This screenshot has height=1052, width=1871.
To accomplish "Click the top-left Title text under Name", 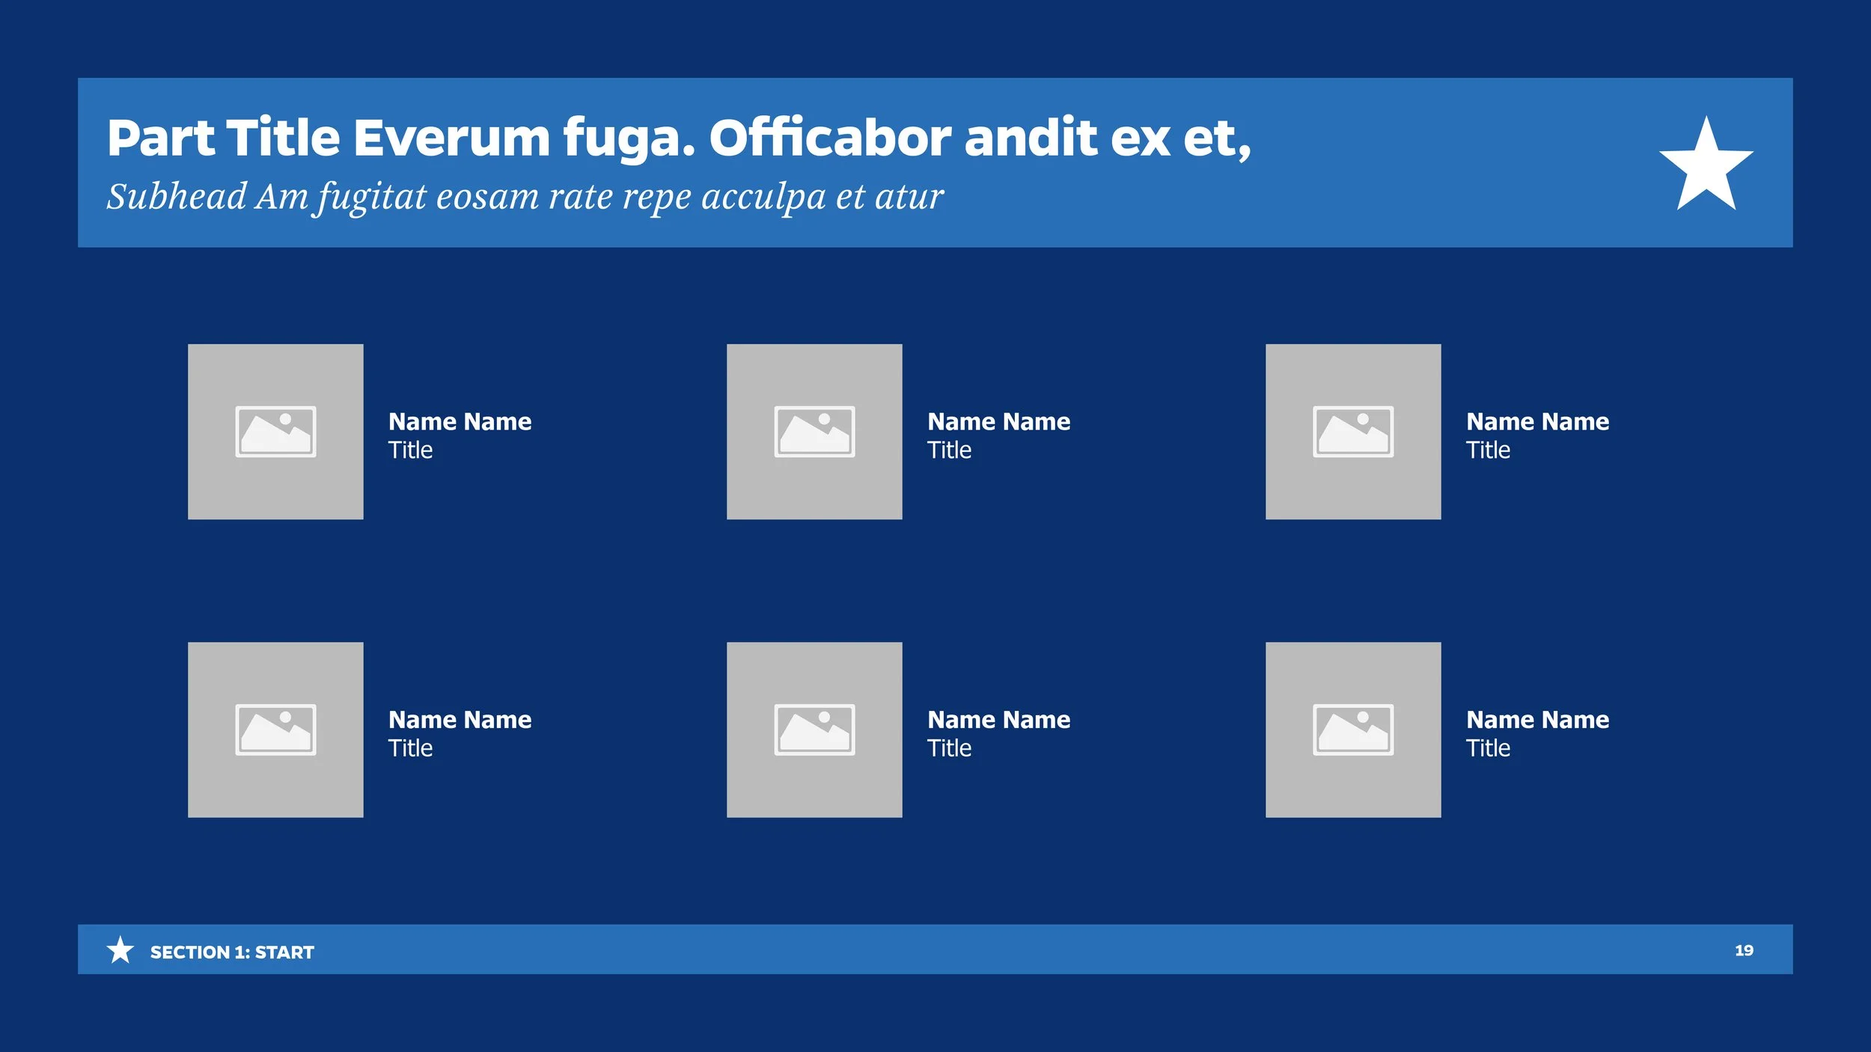I will 410,450.
